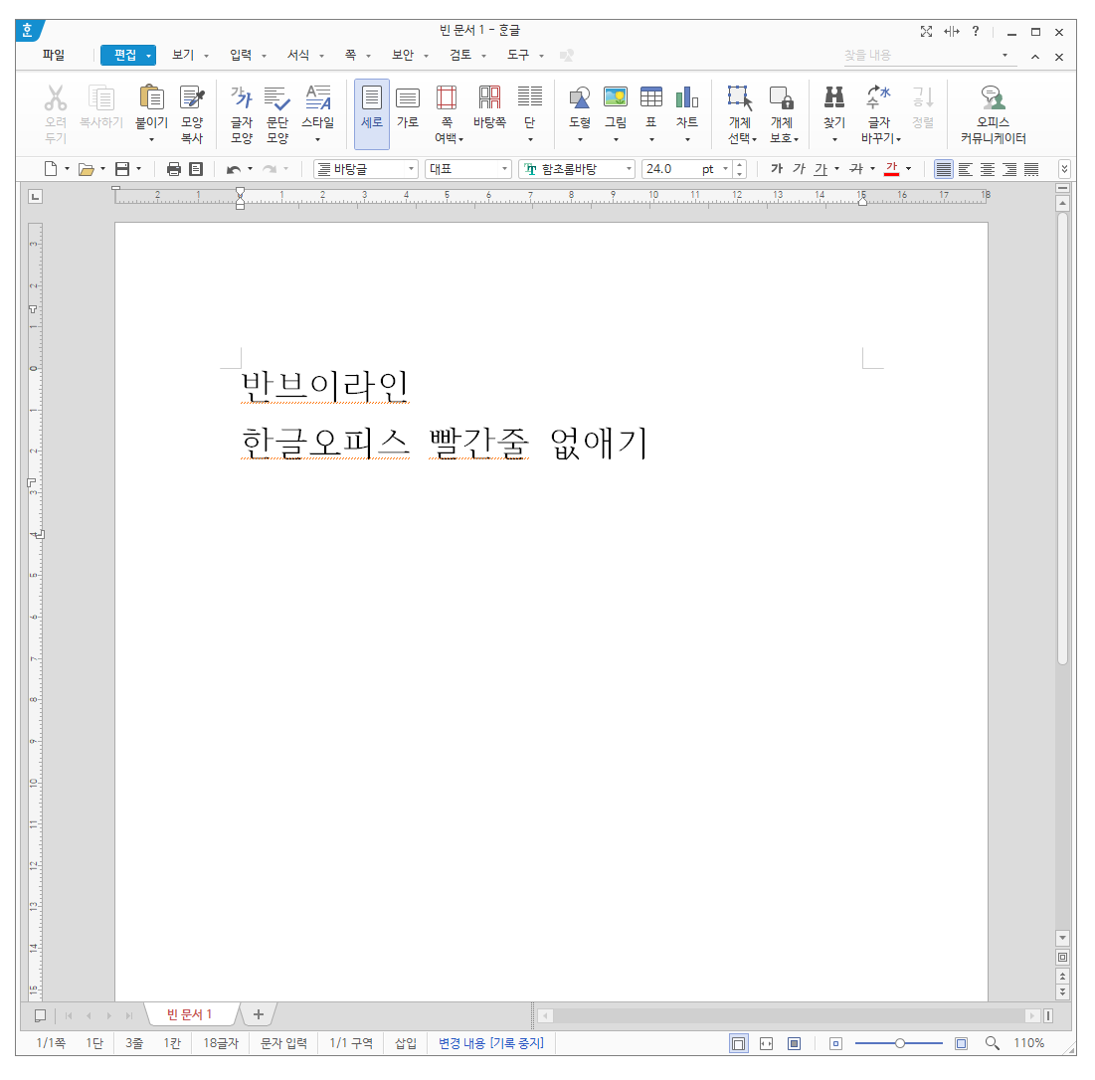Click the zoom slider handle
Image resolution: width=1095 pixels, height=1080 pixels.
[x=900, y=1043]
